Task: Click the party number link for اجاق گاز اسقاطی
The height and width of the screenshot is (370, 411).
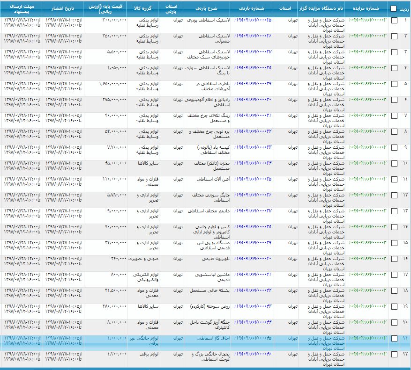Action: [x=253, y=338]
